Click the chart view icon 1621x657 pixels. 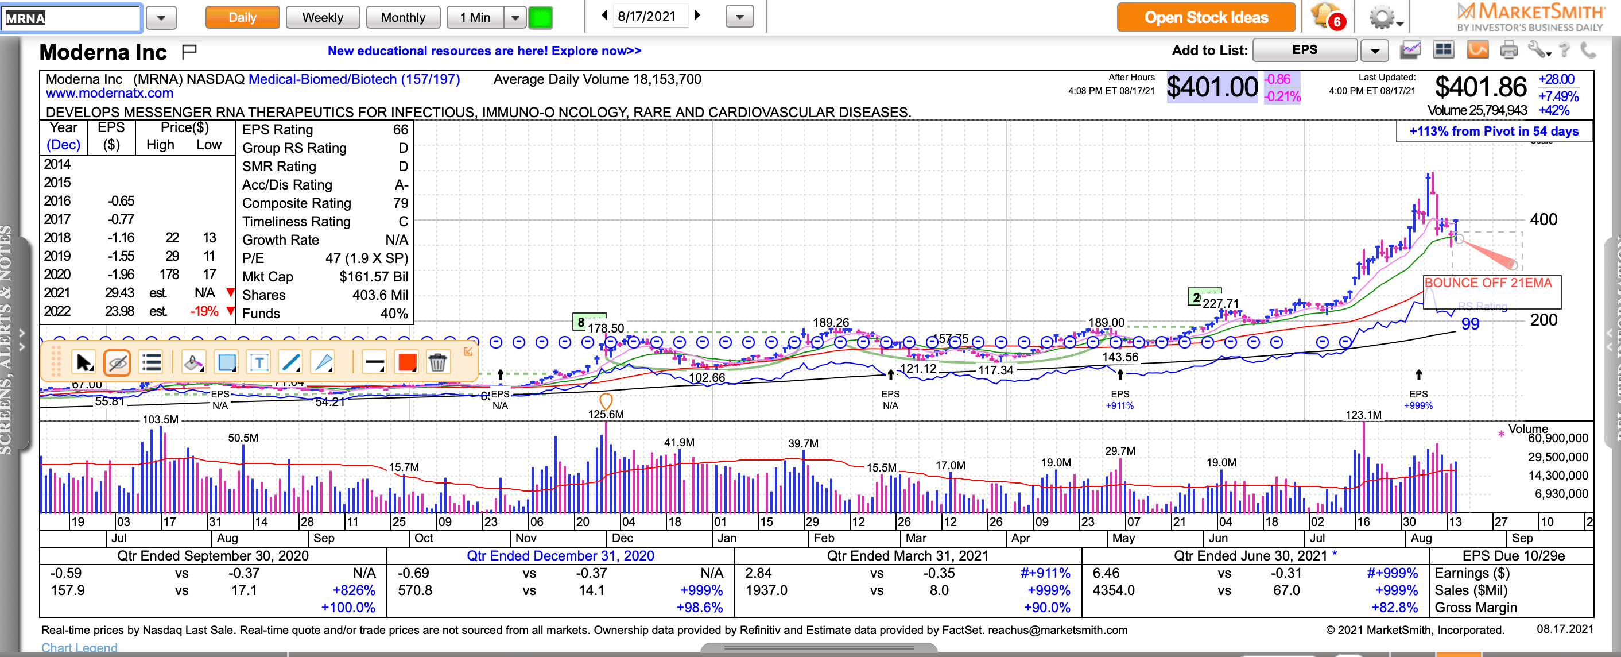[x=1410, y=50]
